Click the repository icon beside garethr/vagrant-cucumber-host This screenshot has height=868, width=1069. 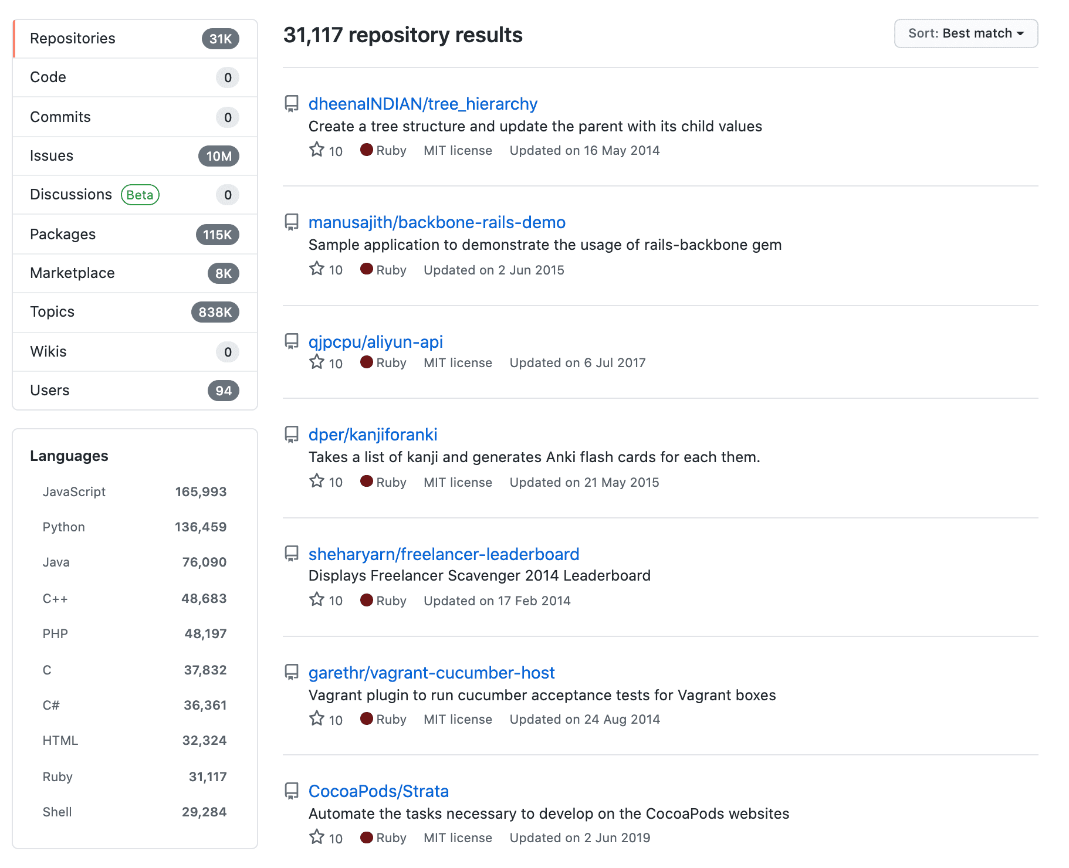(292, 673)
